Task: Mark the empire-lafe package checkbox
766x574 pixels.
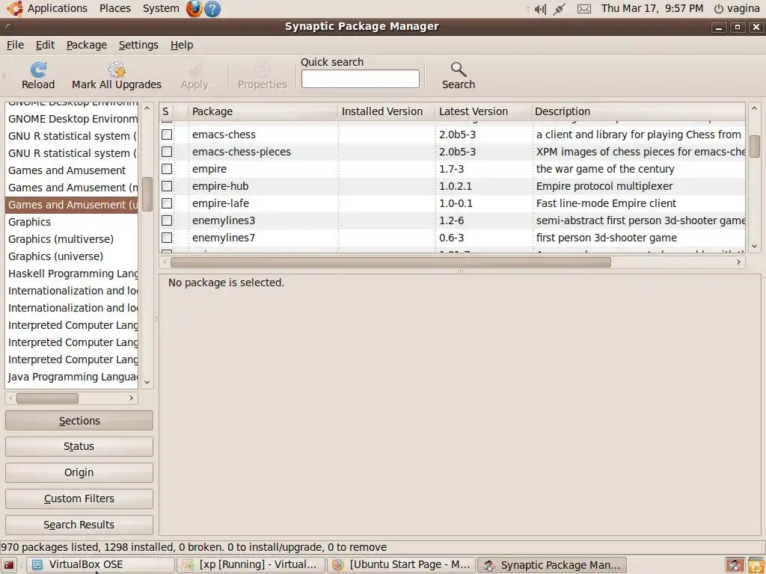Action: pyautogui.click(x=167, y=203)
